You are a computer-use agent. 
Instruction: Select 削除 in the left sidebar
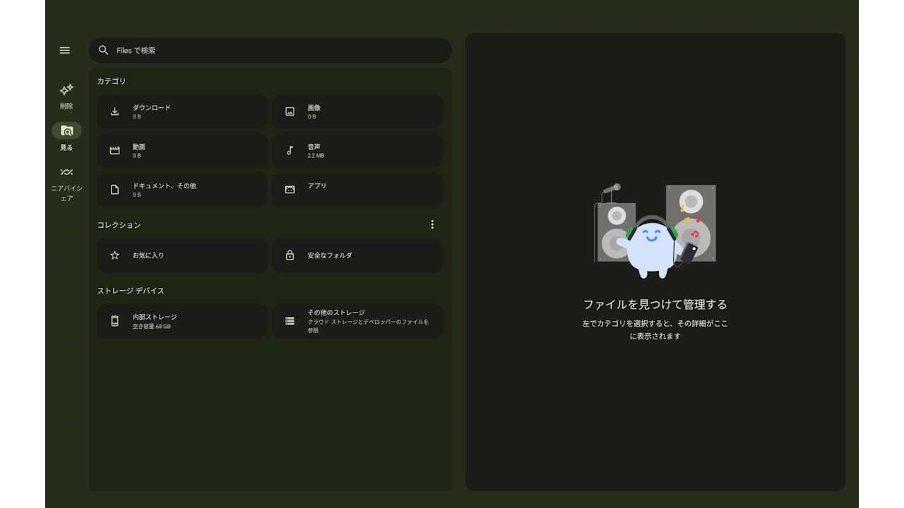65,95
